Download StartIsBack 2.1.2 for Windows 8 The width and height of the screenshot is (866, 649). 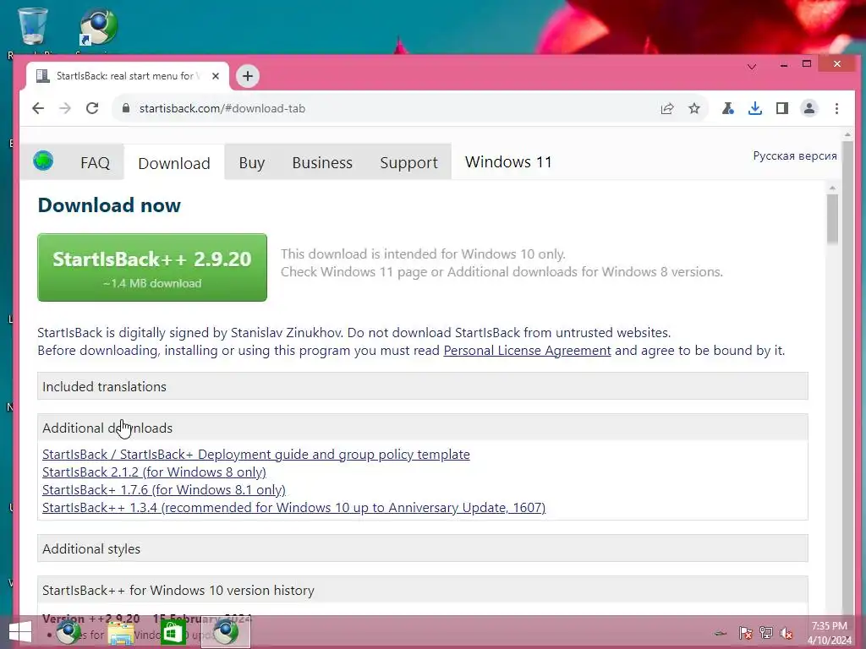(x=154, y=472)
